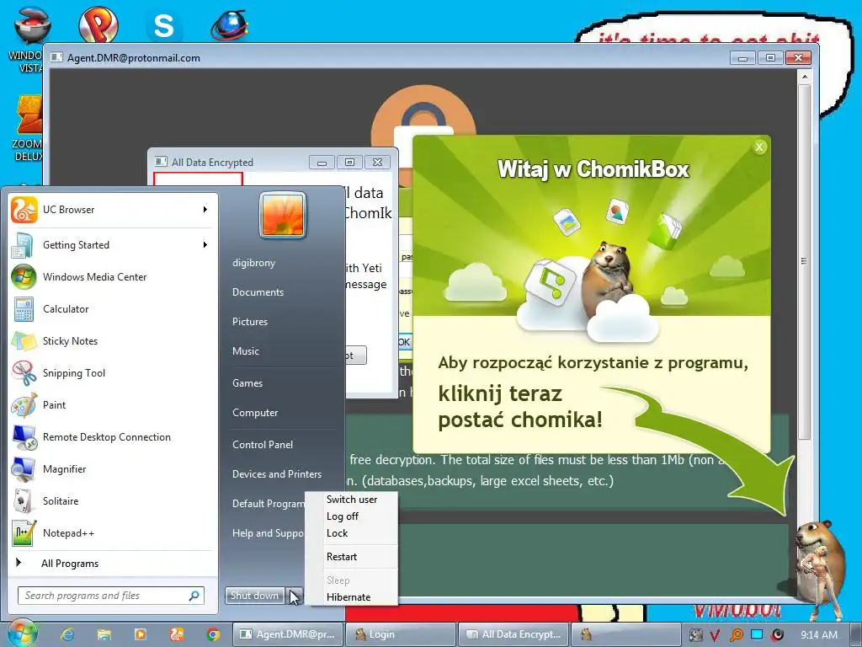This screenshot has width=862, height=647.
Task: Click the user account flower picture
Action: [283, 215]
